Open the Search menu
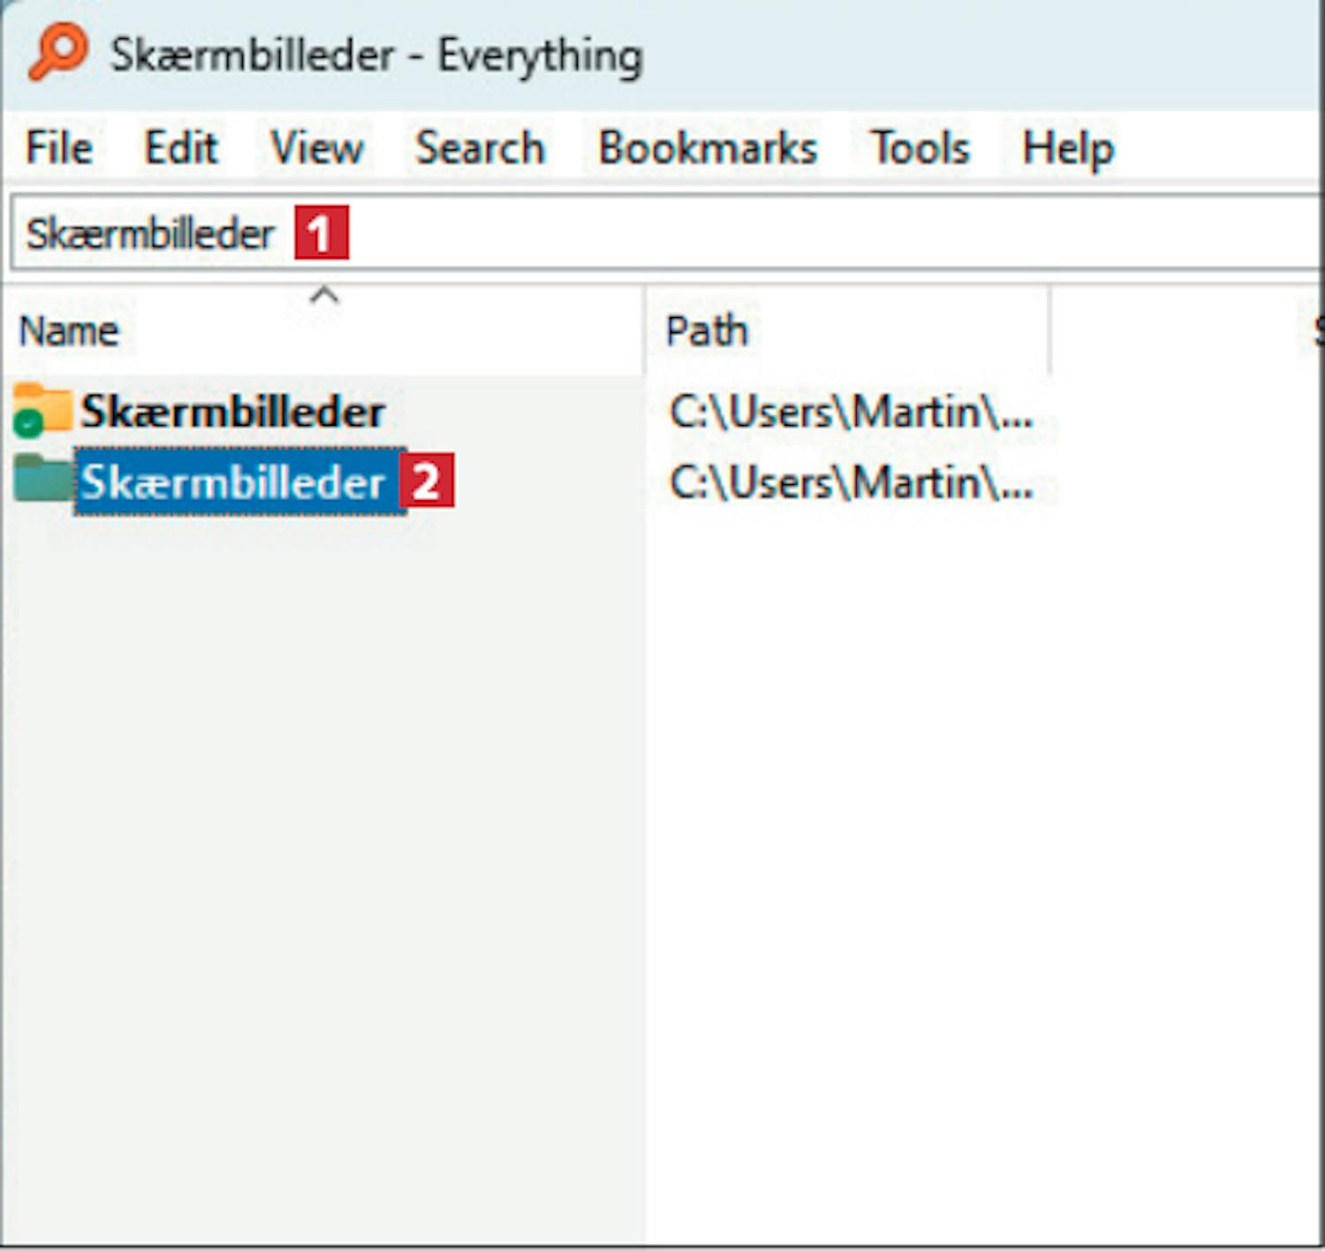Viewport: 1325px width, 1251px height. point(481,147)
